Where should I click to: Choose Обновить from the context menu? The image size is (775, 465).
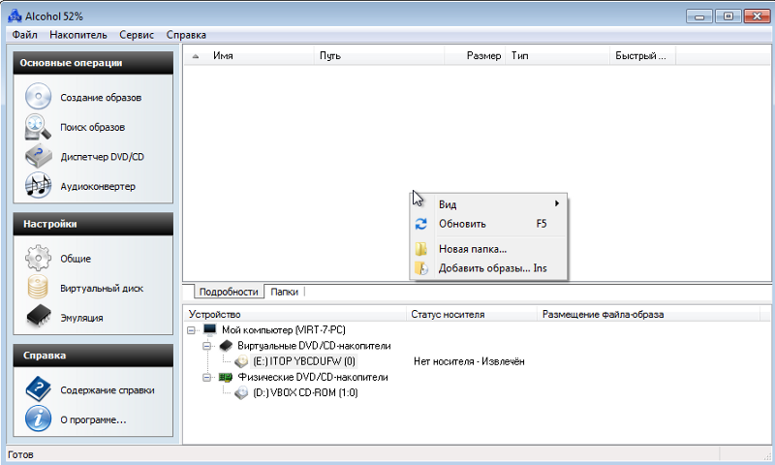coord(489,224)
